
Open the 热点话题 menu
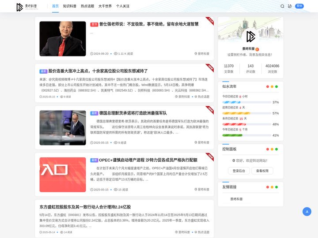point(87,6)
